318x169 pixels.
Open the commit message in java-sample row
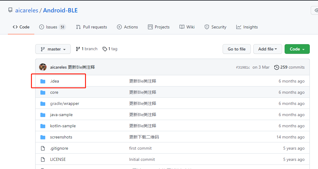click(142, 115)
